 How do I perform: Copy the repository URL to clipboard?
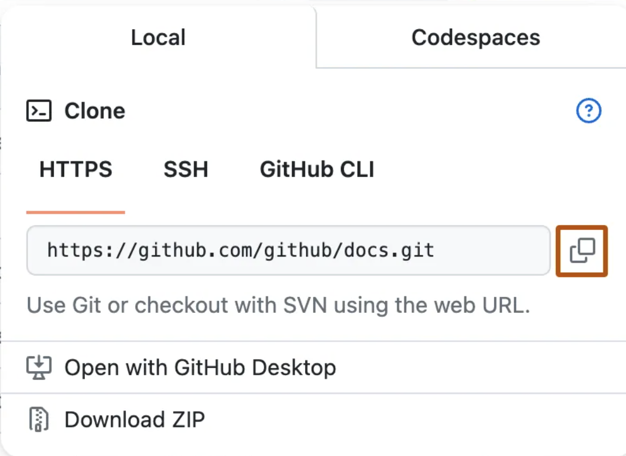(x=581, y=251)
